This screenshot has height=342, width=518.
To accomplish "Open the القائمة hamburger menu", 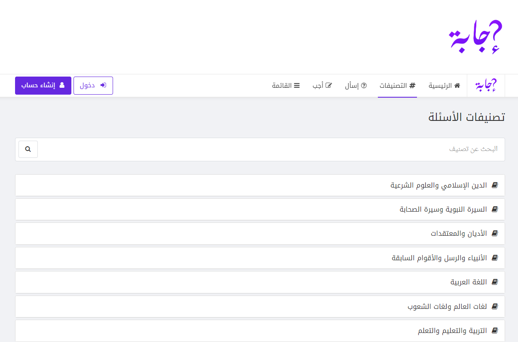I will (x=285, y=86).
